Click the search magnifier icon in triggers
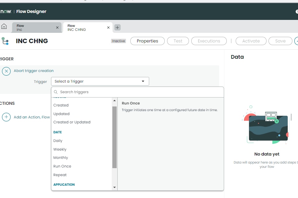 click(56, 92)
